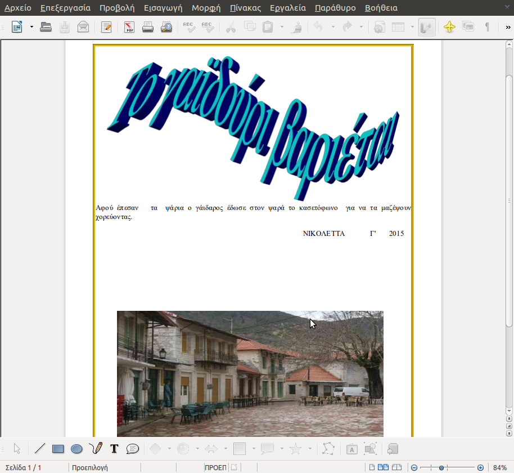Open the Gallery icon
This screenshot has width=514, height=473.
click(468, 26)
